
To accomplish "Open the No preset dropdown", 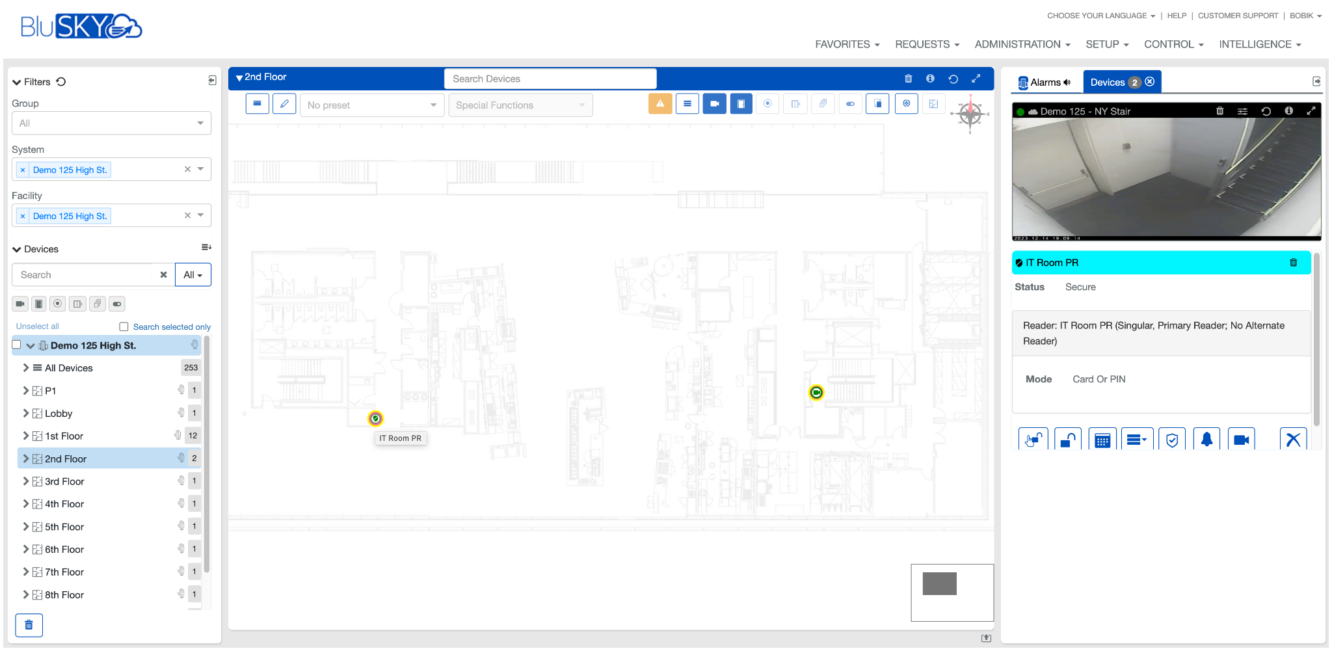I will coord(371,105).
